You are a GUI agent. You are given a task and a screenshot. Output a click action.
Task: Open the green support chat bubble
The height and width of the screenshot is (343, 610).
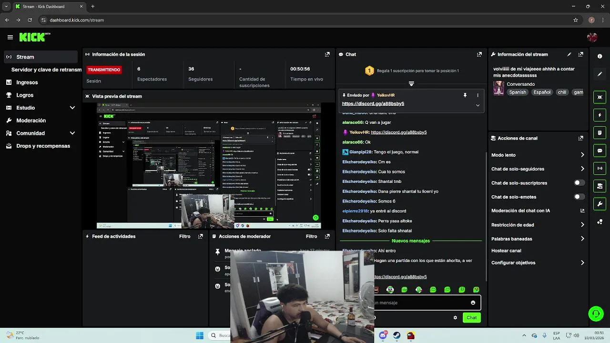click(596, 313)
